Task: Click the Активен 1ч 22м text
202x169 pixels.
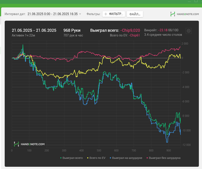Action: (x=23, y=35)
